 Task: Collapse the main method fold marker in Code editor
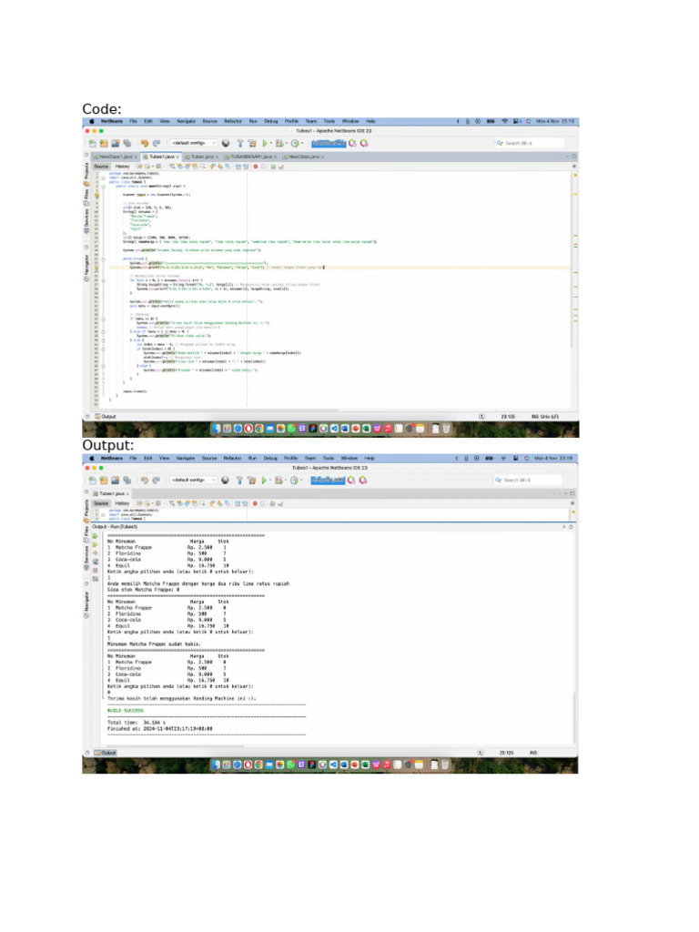tap(104, 186)
